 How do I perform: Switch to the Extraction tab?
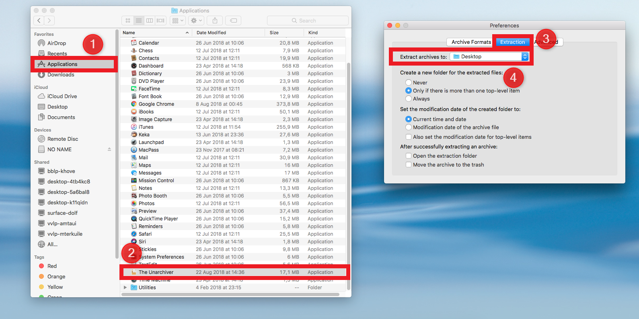click(513, 42)
